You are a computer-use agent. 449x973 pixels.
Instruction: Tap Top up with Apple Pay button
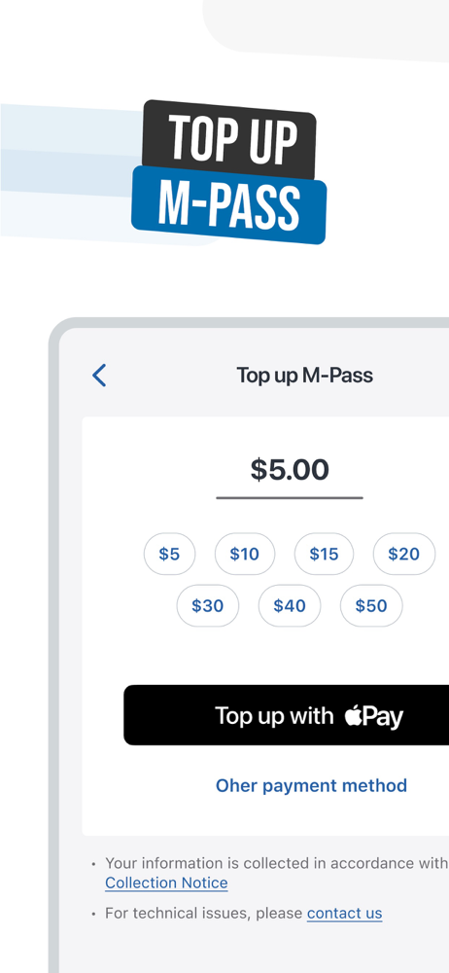(287, 715)
